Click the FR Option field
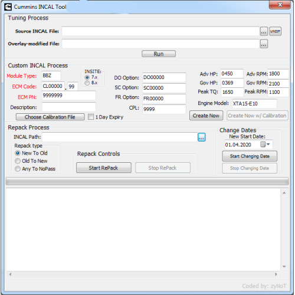Viewport: 295px width, 295px height. [164, 99]
